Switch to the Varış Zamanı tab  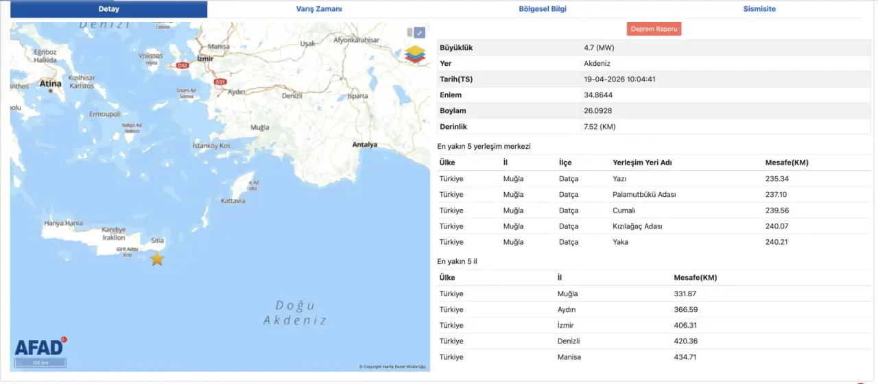pos(319,9)
